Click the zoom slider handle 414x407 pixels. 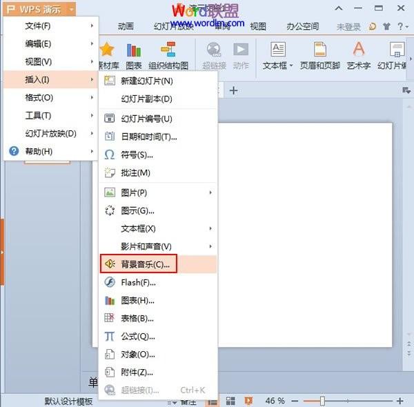point(322,401)
